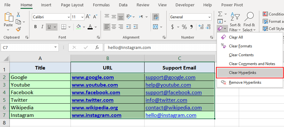Viewport: 284px width, 127px height.
Task: Choose Clear Contents menu item
Action: 250,55
